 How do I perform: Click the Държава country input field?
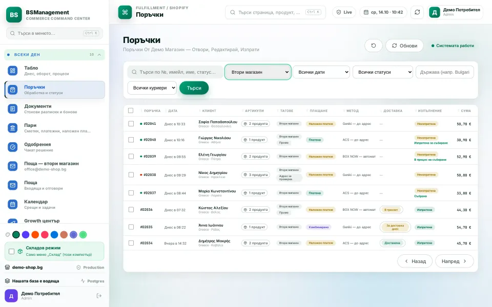[x=445, y=72]
